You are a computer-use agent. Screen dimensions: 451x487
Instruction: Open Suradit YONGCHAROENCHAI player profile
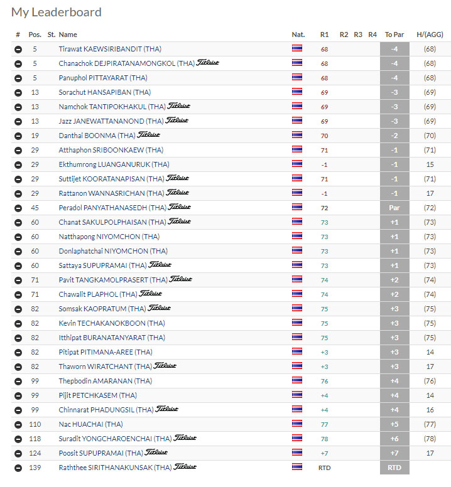click(116, 439)
